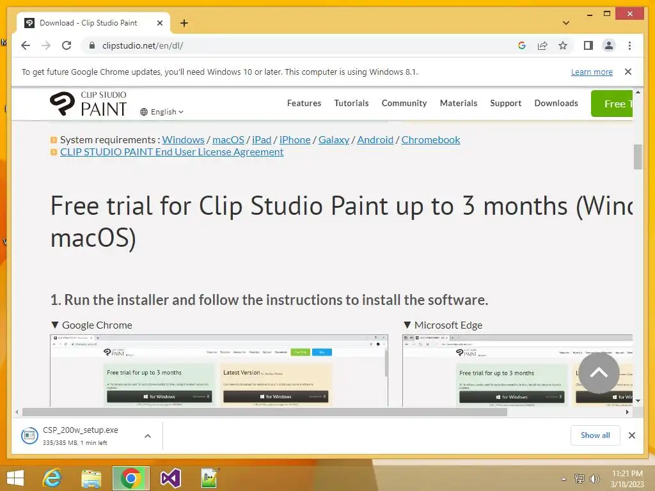655x491 pixels.
Task: Click the Microsoft Edge instructions screenshot
Action: tap(517, 370)
